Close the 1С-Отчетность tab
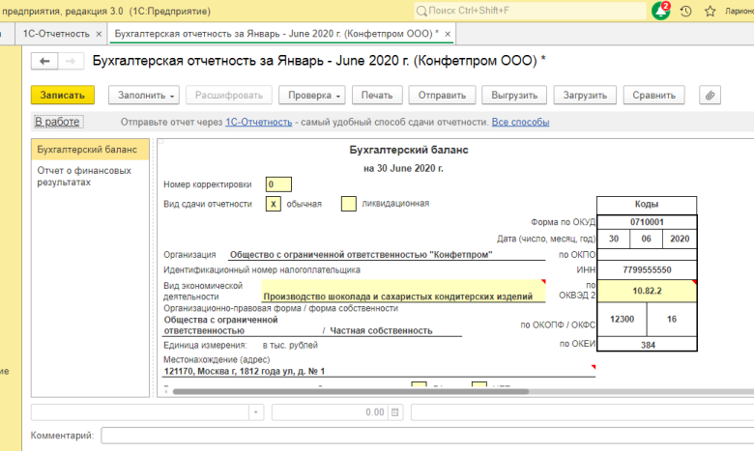This screenshot has height=451, width=754. point(98,34)
